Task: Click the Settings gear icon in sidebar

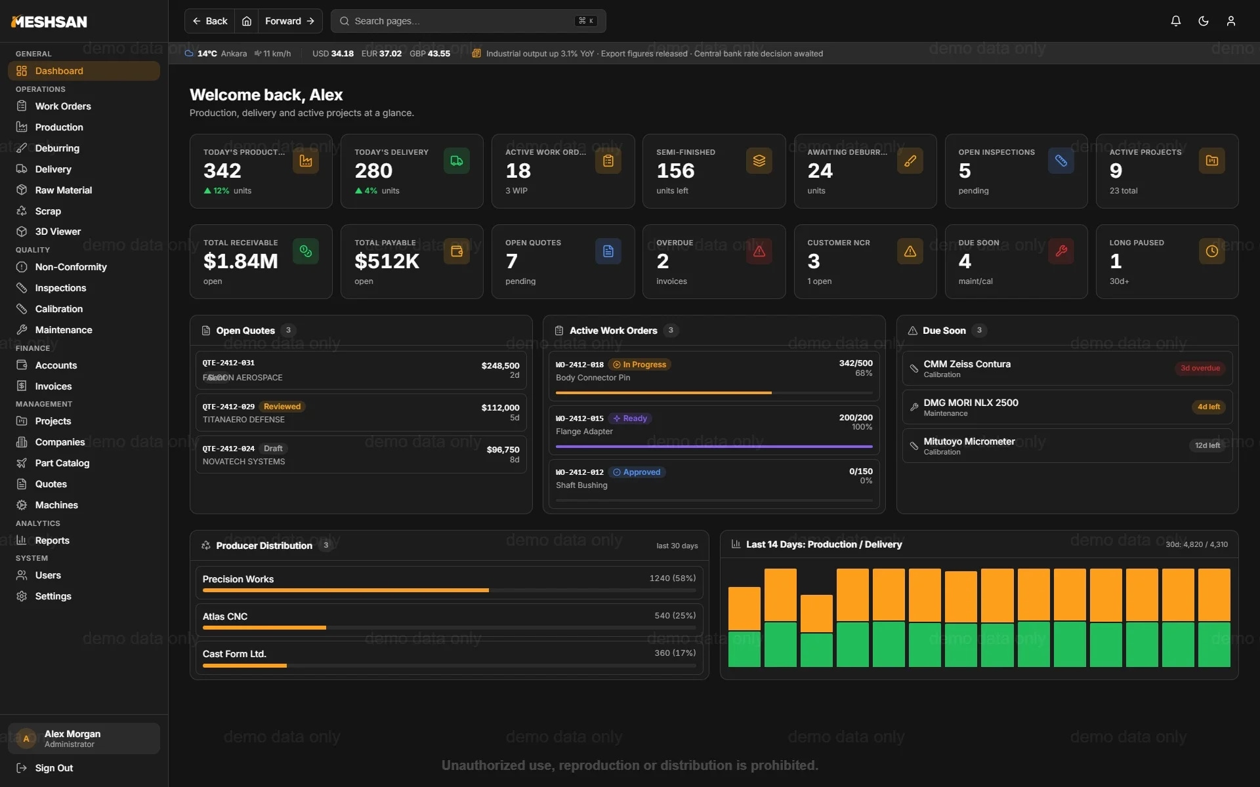Action: [x=22, y=596]
